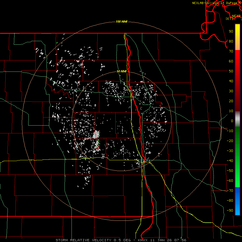Click the 50 NMI range ring label
This screenshot has height=242, width=242.
pos(122,71)
